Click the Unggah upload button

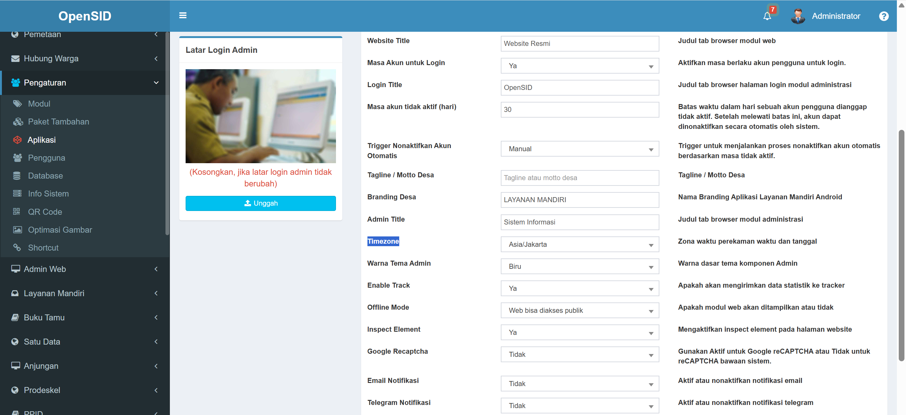tap(260, 203)
